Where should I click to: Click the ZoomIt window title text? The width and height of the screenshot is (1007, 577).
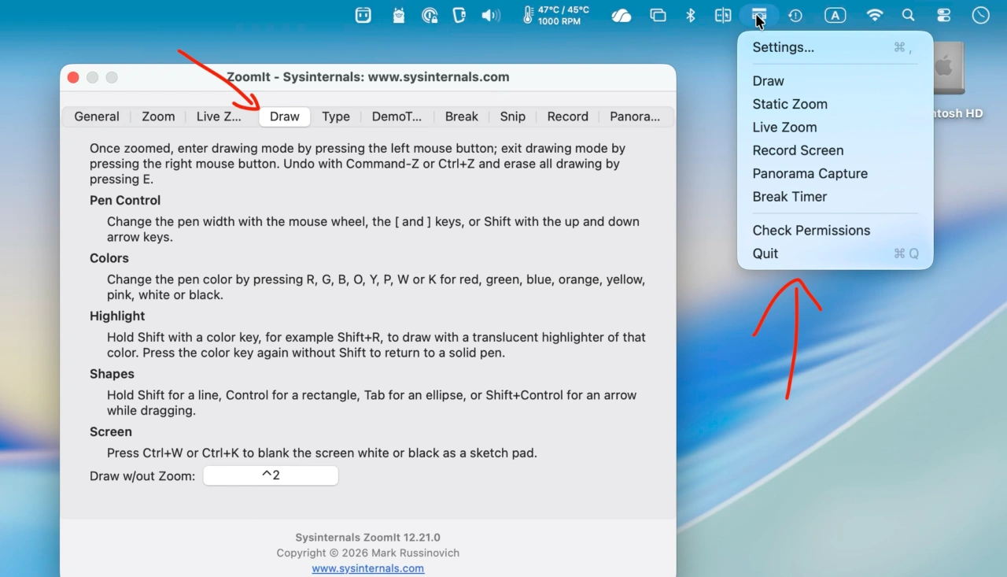tap(367, 77)
